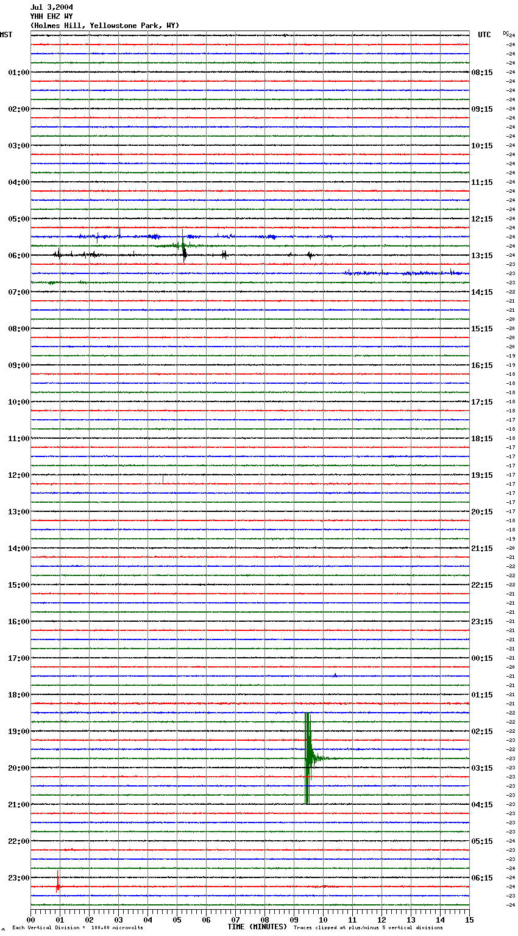Select the 02:00 MST time label
Image resolution: width=518 pixels, height=936 pixels.
point(19,109)
